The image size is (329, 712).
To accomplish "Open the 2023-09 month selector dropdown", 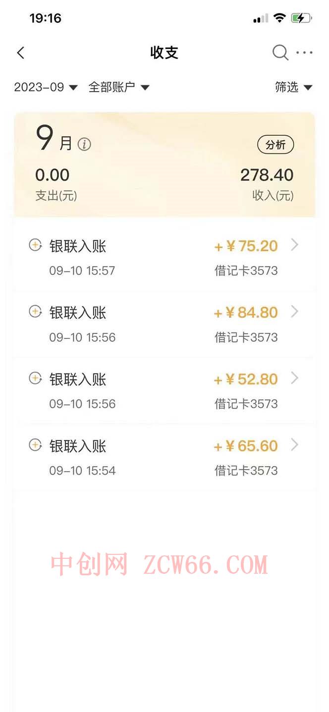I will (x=45, y=87).
